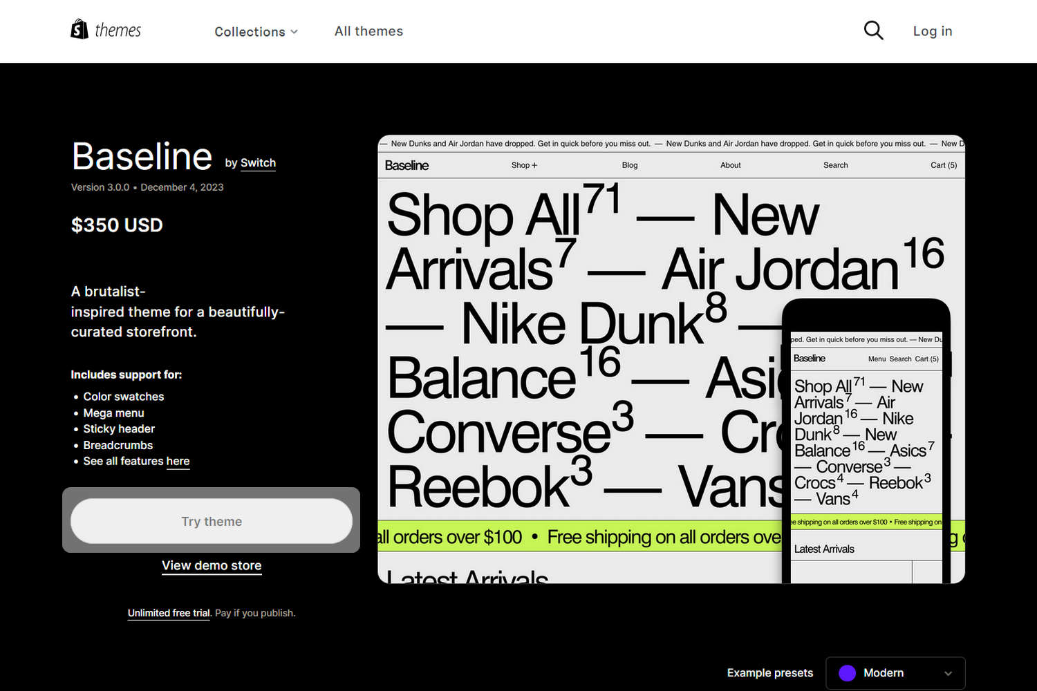Select About in the preview header
Image resolution: width=1037 pixels, height=691 pixels.
(730, 165)
